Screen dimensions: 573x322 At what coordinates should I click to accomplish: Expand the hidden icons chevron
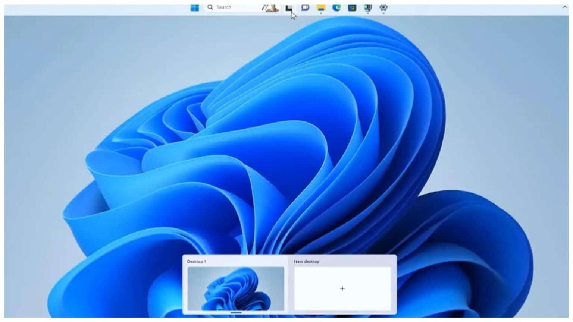pyautogui.click(x=564, y=7)
